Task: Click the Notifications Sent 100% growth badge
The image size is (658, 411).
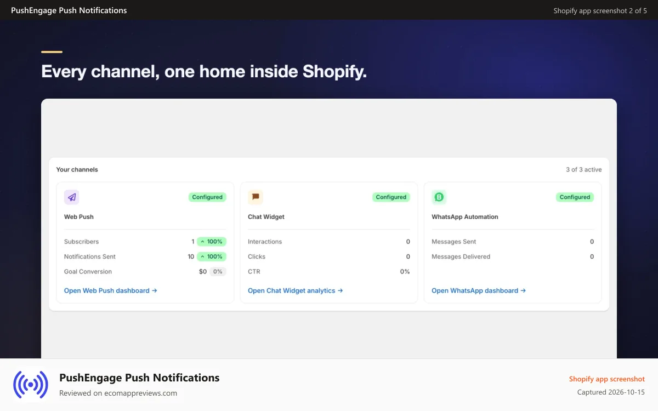Action: (x=212, y=256)
